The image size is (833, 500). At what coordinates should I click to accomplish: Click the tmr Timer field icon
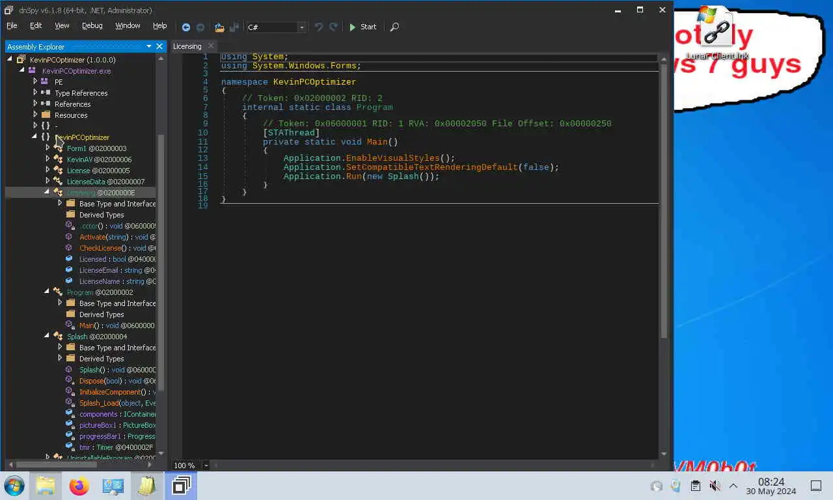[69, 447]
